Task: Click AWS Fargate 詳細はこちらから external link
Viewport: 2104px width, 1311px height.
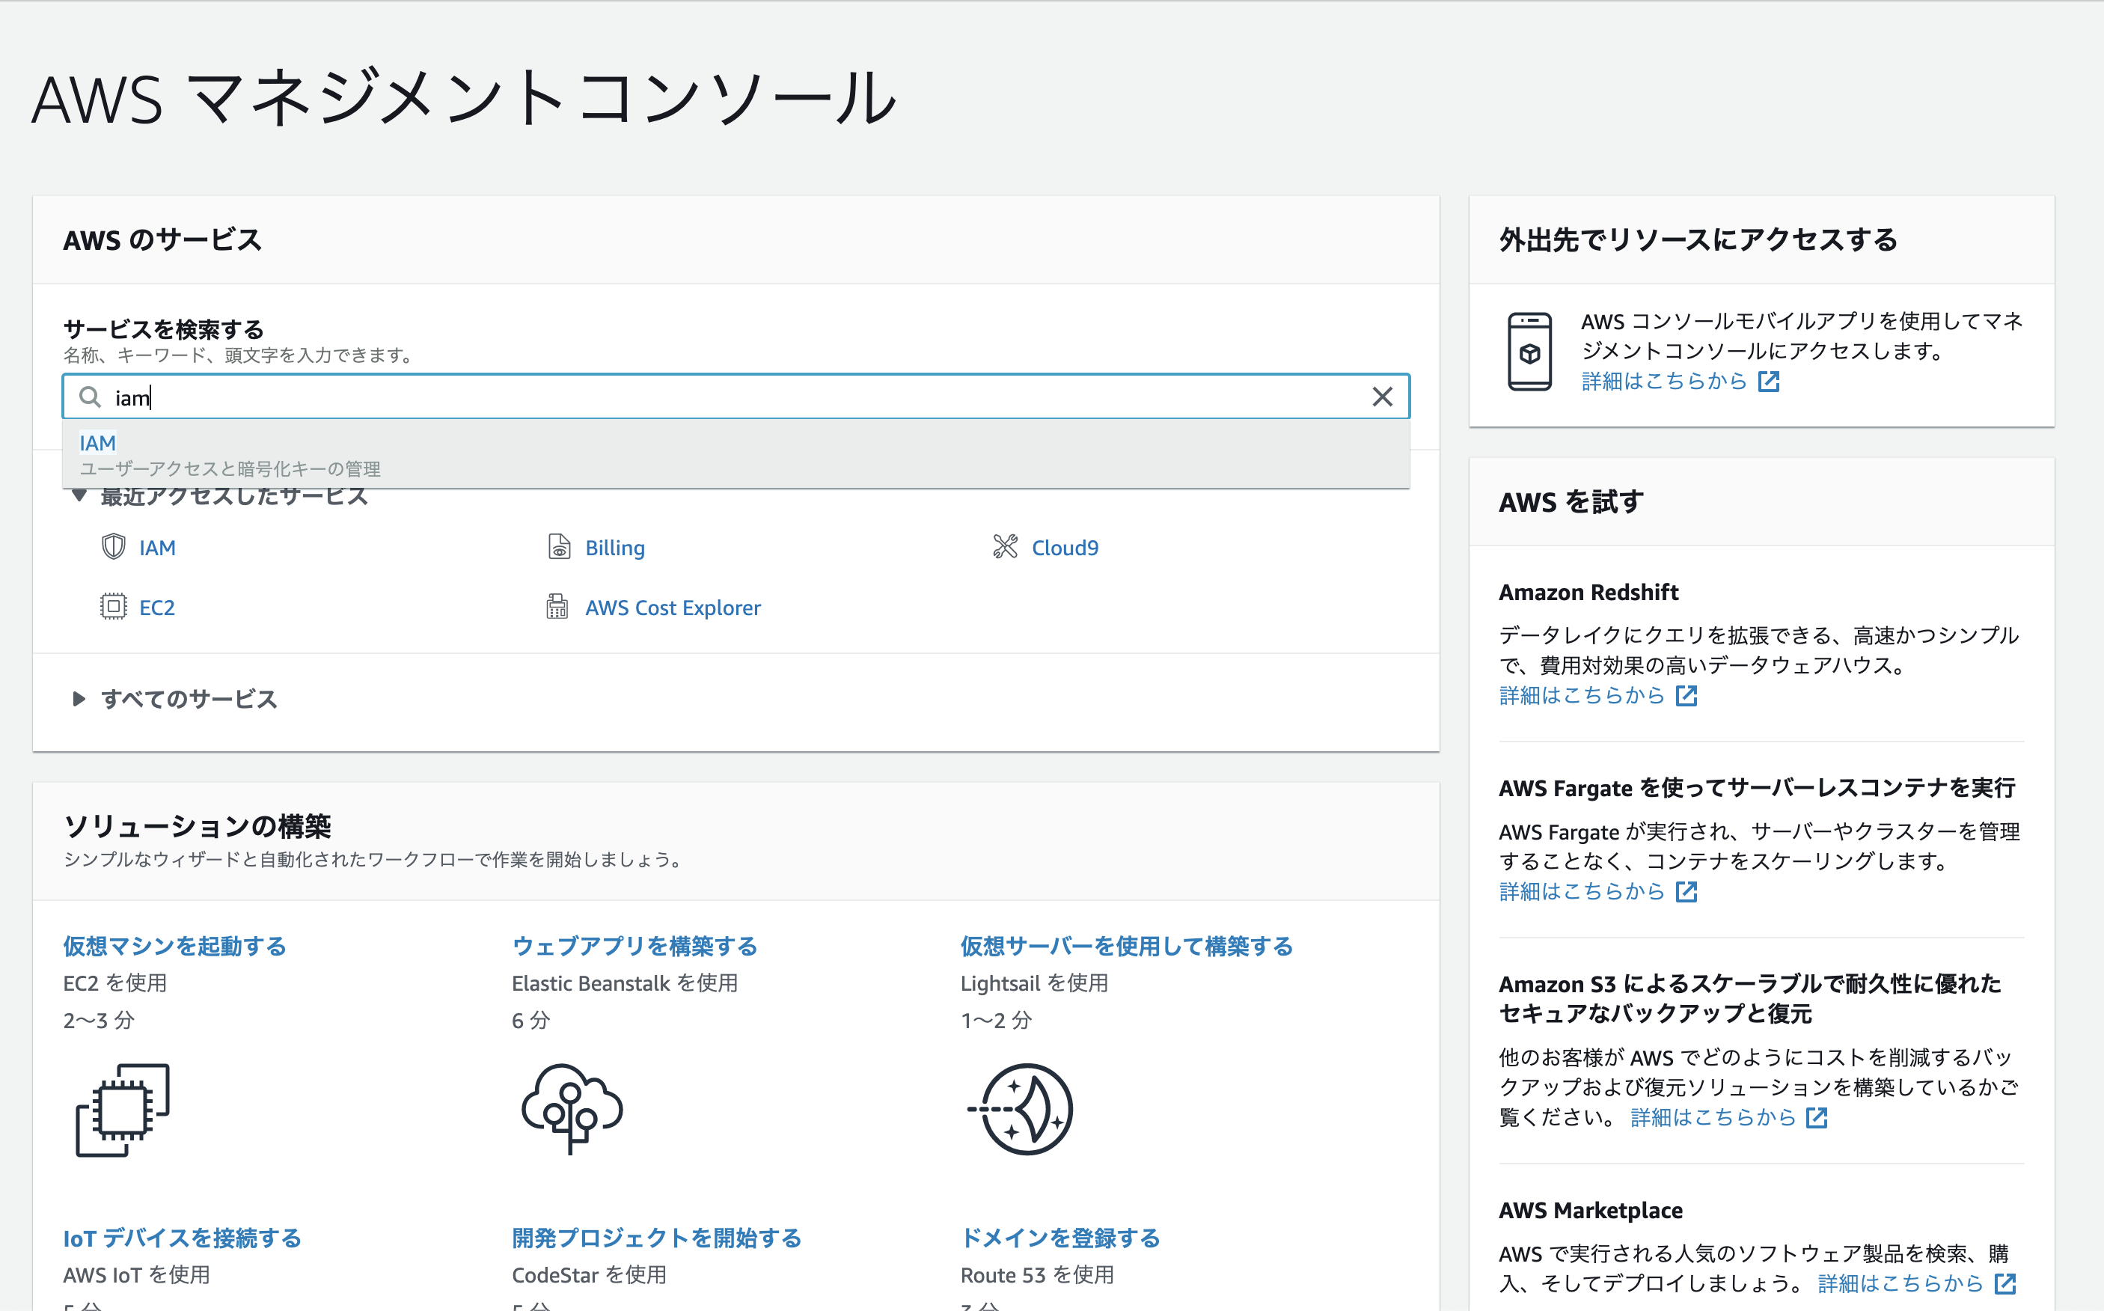Action: click(1582, 891)
